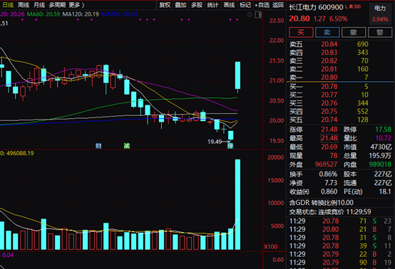Click the 19.49 low price annotation
The image size is (395, 269).
(215, 142)
